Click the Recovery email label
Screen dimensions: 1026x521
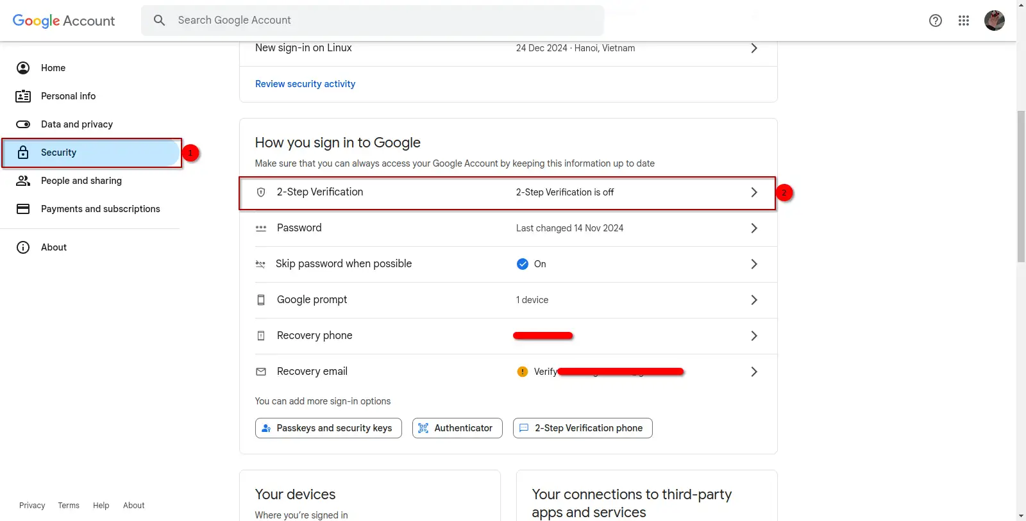click(312, 372)
